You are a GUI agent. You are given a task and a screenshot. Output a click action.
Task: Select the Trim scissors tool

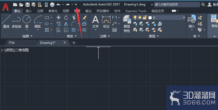pos(74,18)
